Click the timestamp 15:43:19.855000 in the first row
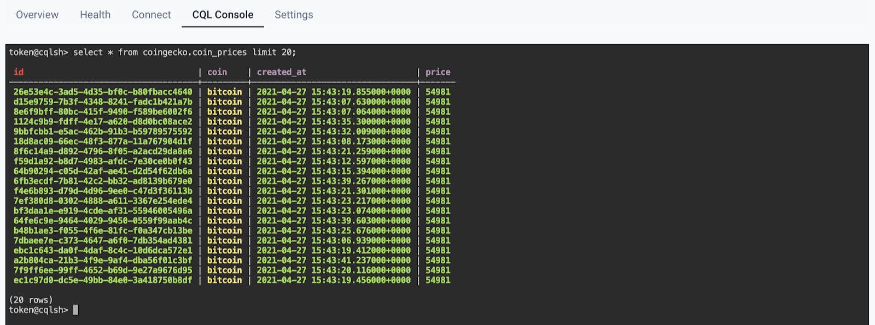Screen dimensions: 875x325 (334, 92)
